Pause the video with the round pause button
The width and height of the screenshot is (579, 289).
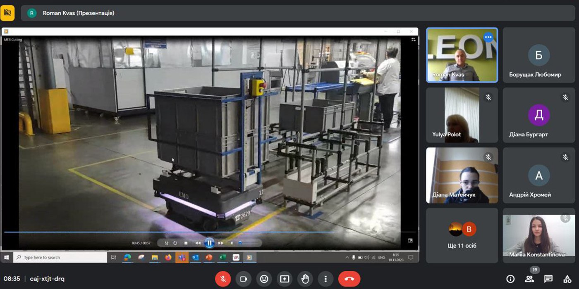pos(210,243)
